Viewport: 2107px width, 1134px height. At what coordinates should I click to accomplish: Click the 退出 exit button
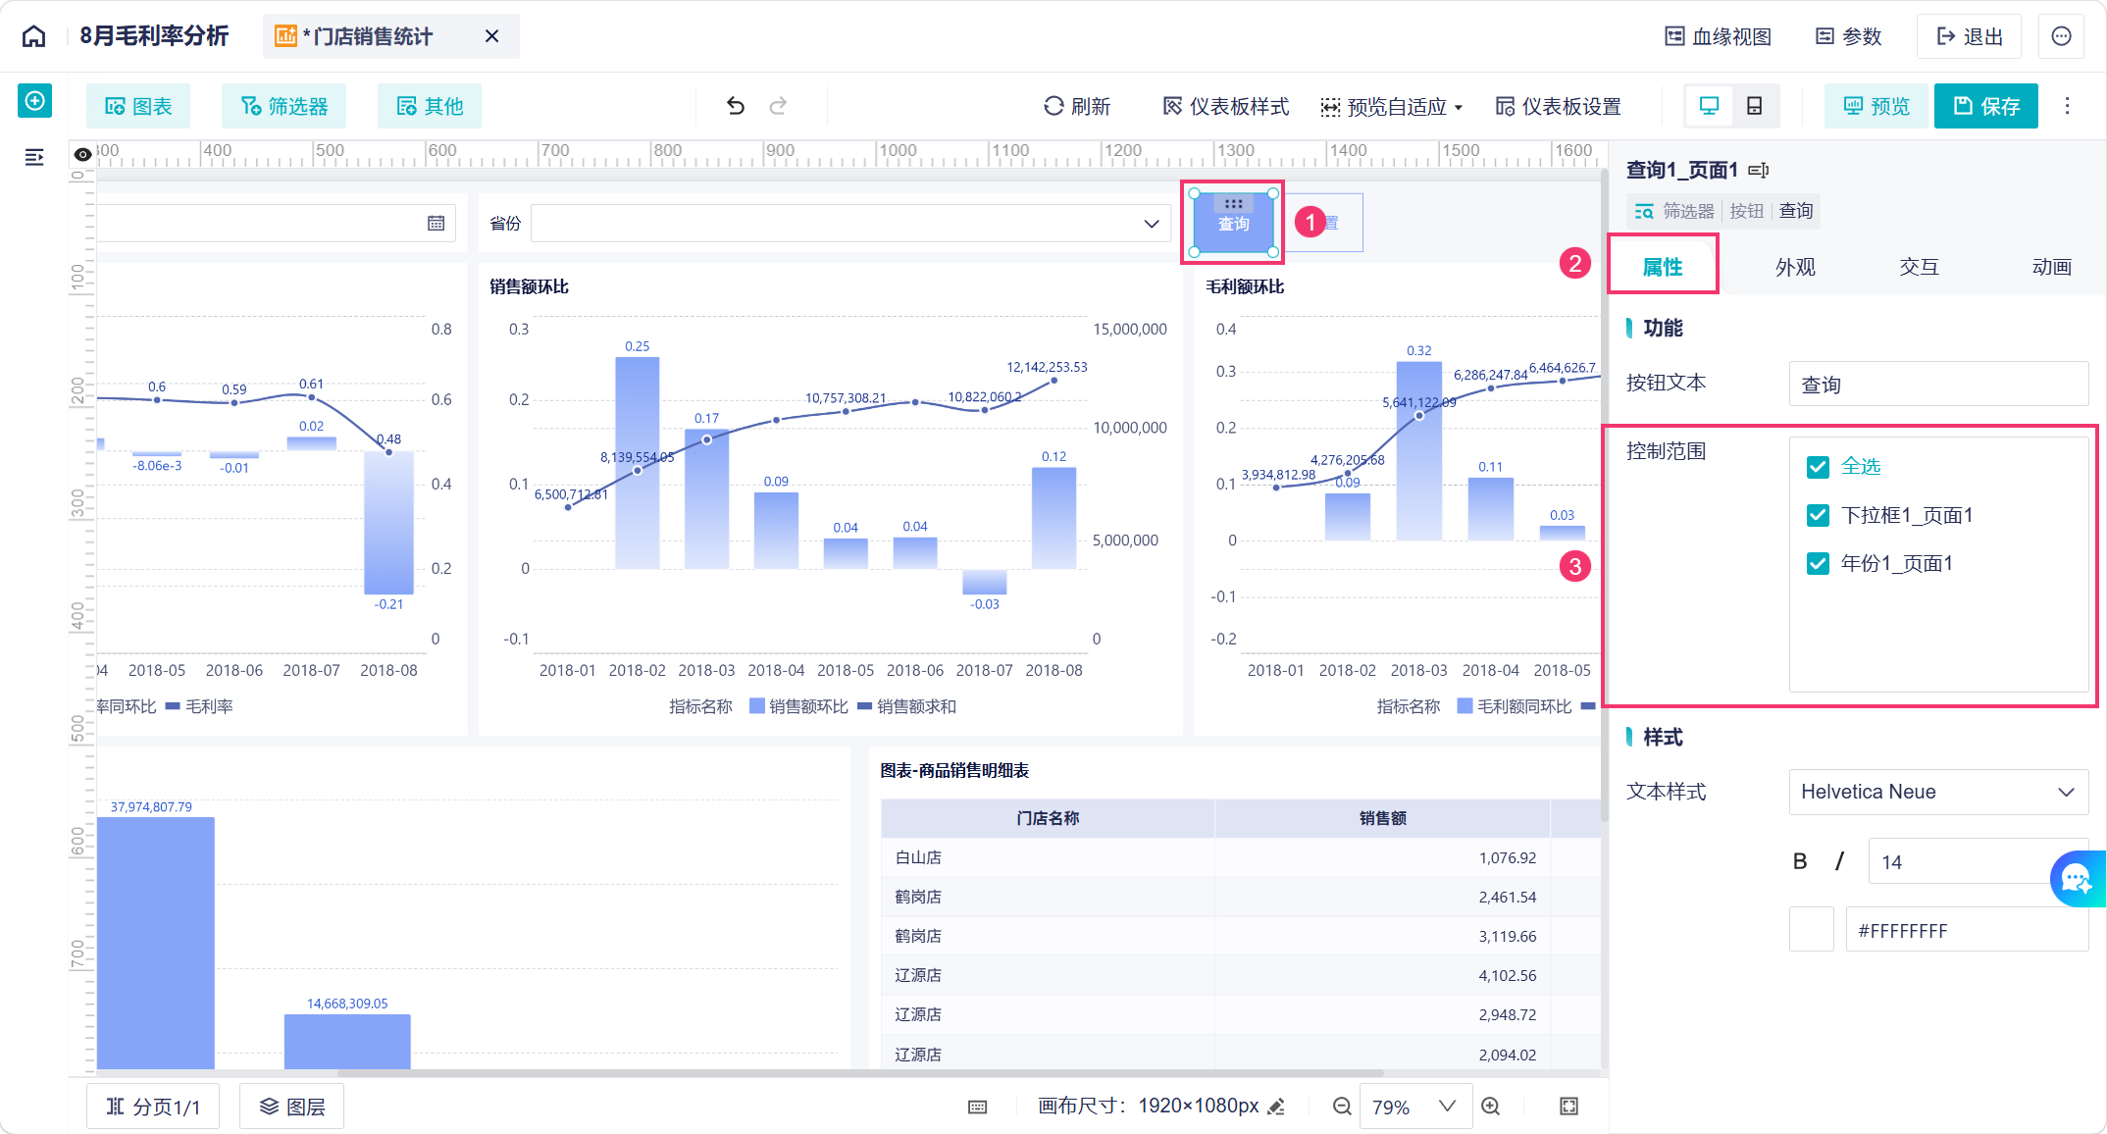click(1970, 36)
